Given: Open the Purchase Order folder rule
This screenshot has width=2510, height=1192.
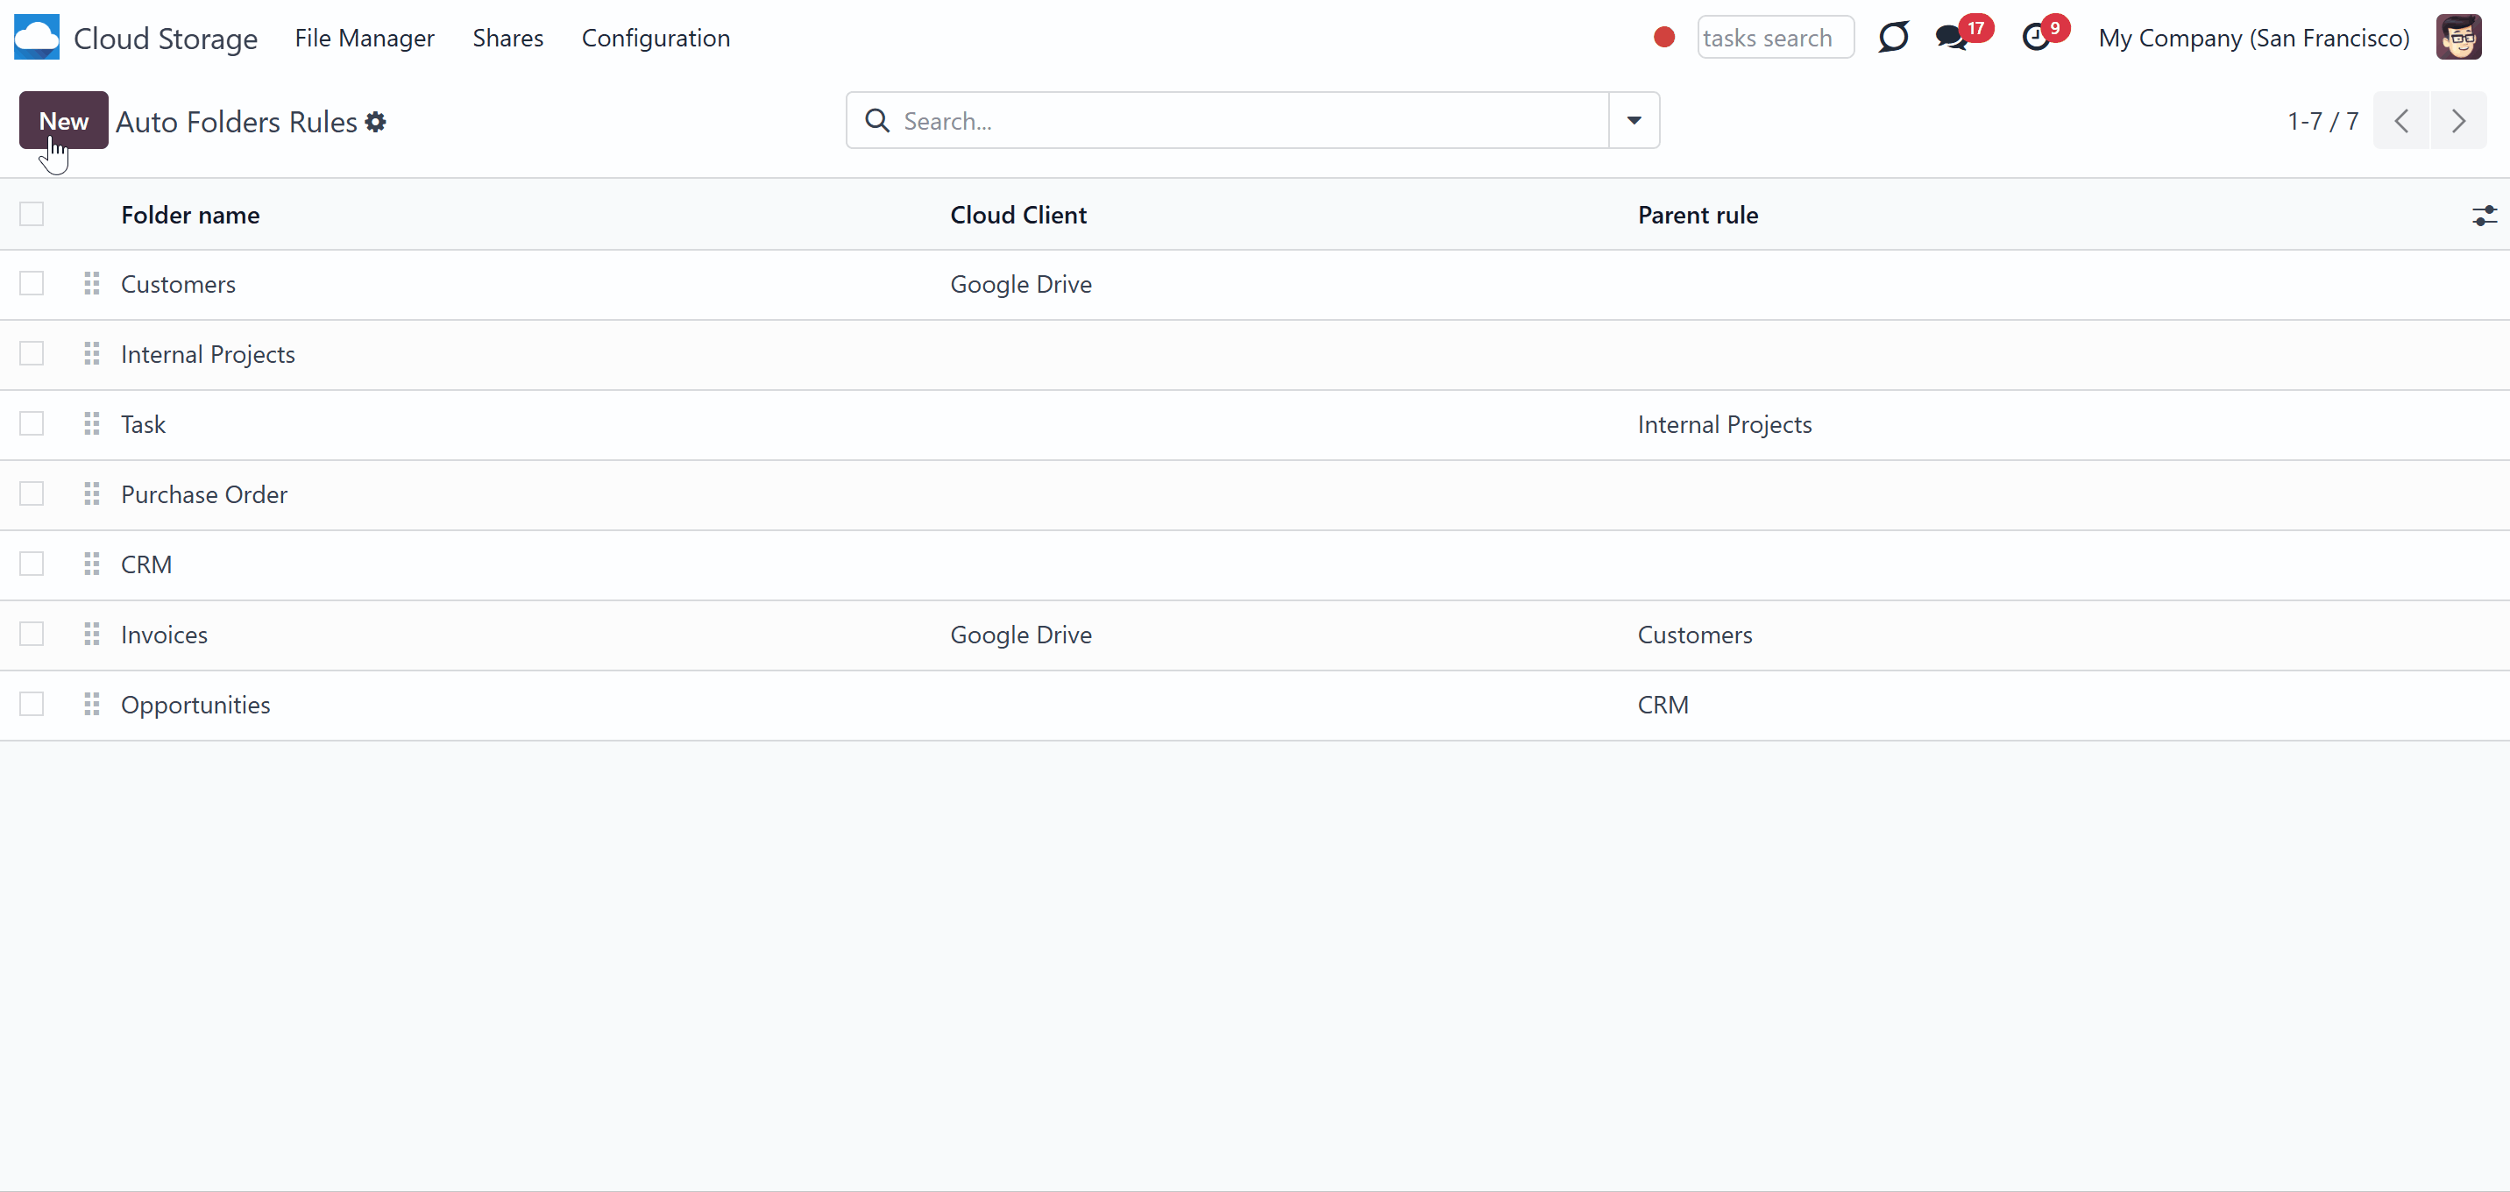Looking at the screenshot, I should [203, 495].
